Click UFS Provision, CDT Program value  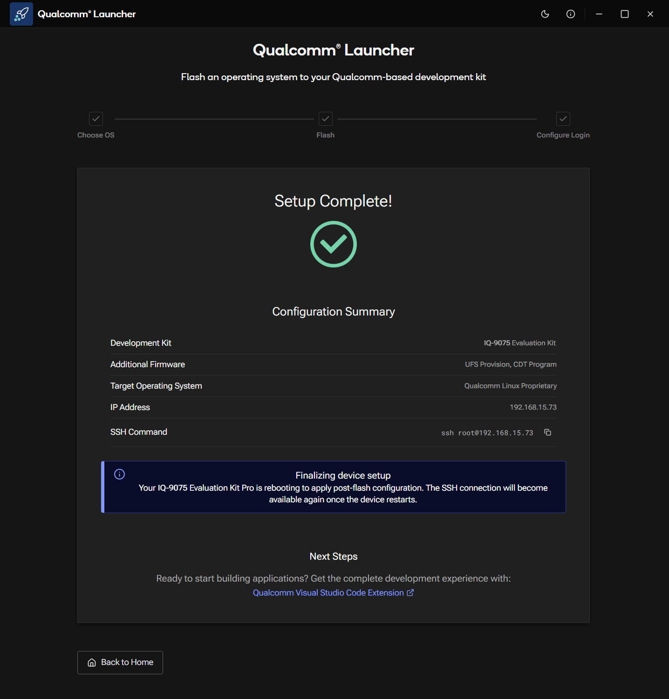tap(511, 364)
